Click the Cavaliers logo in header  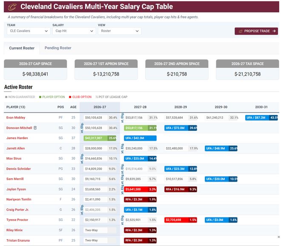[x=12, y=7]
